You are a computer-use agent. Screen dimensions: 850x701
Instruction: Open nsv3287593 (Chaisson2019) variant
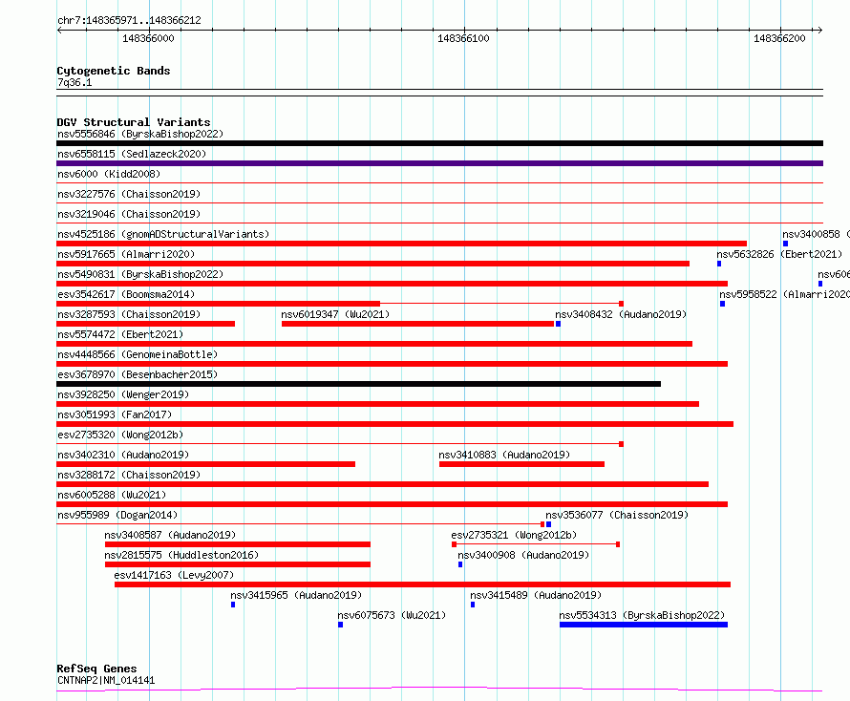pos(129,314)
